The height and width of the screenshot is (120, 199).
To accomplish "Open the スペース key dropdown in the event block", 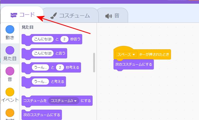I will coord(126,54).
